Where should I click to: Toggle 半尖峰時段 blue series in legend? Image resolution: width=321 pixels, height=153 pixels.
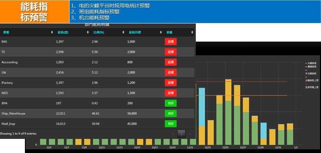[311, 73]
